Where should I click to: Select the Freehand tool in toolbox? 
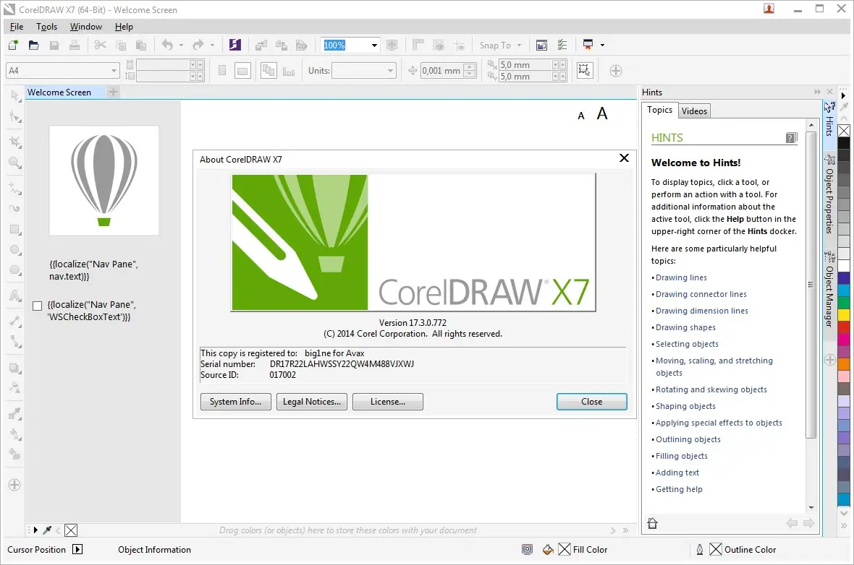[x=15, y=188]
